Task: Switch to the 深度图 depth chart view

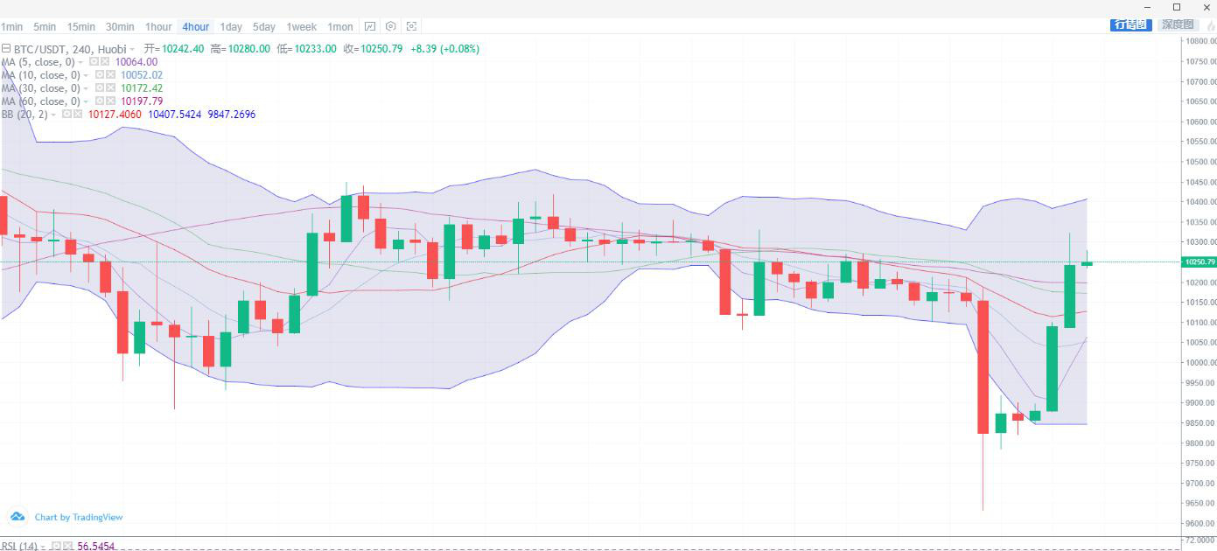Action: pyautogui.click(x=1178, y=24)
